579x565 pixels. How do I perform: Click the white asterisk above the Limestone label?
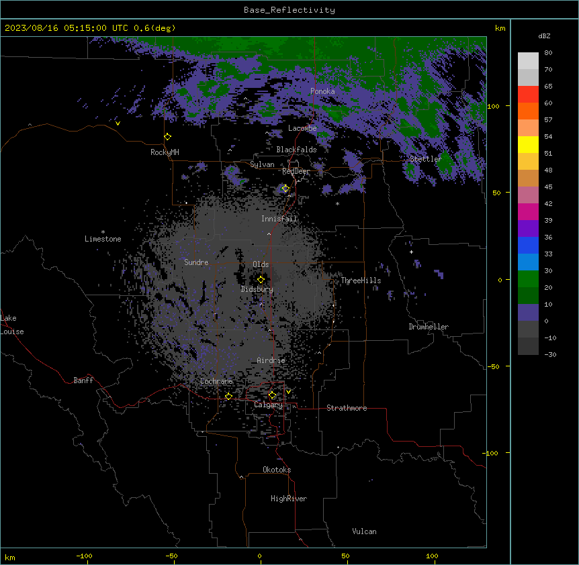(x=103, y=232)
